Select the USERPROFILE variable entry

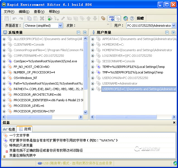[139, 89]
